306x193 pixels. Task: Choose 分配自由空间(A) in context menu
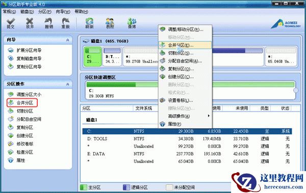[x=185, y=61]
